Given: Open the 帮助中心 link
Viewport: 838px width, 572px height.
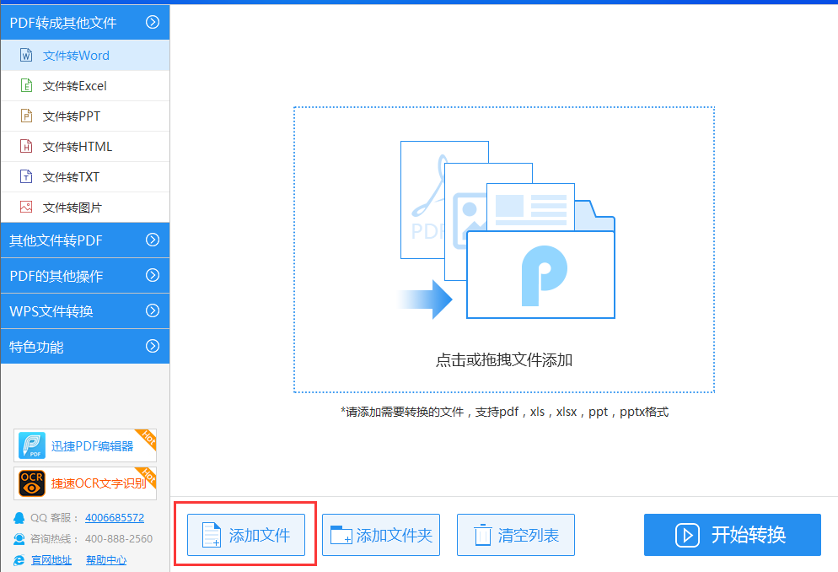Looking at the screenshot, I should click(106, 559).
